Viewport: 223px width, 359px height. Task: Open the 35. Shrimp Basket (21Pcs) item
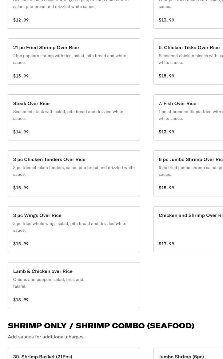tap(42, 356)
